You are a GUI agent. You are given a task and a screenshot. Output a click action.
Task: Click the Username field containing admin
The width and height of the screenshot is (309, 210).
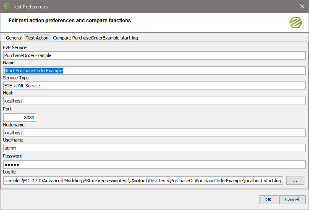pos(154,148)
